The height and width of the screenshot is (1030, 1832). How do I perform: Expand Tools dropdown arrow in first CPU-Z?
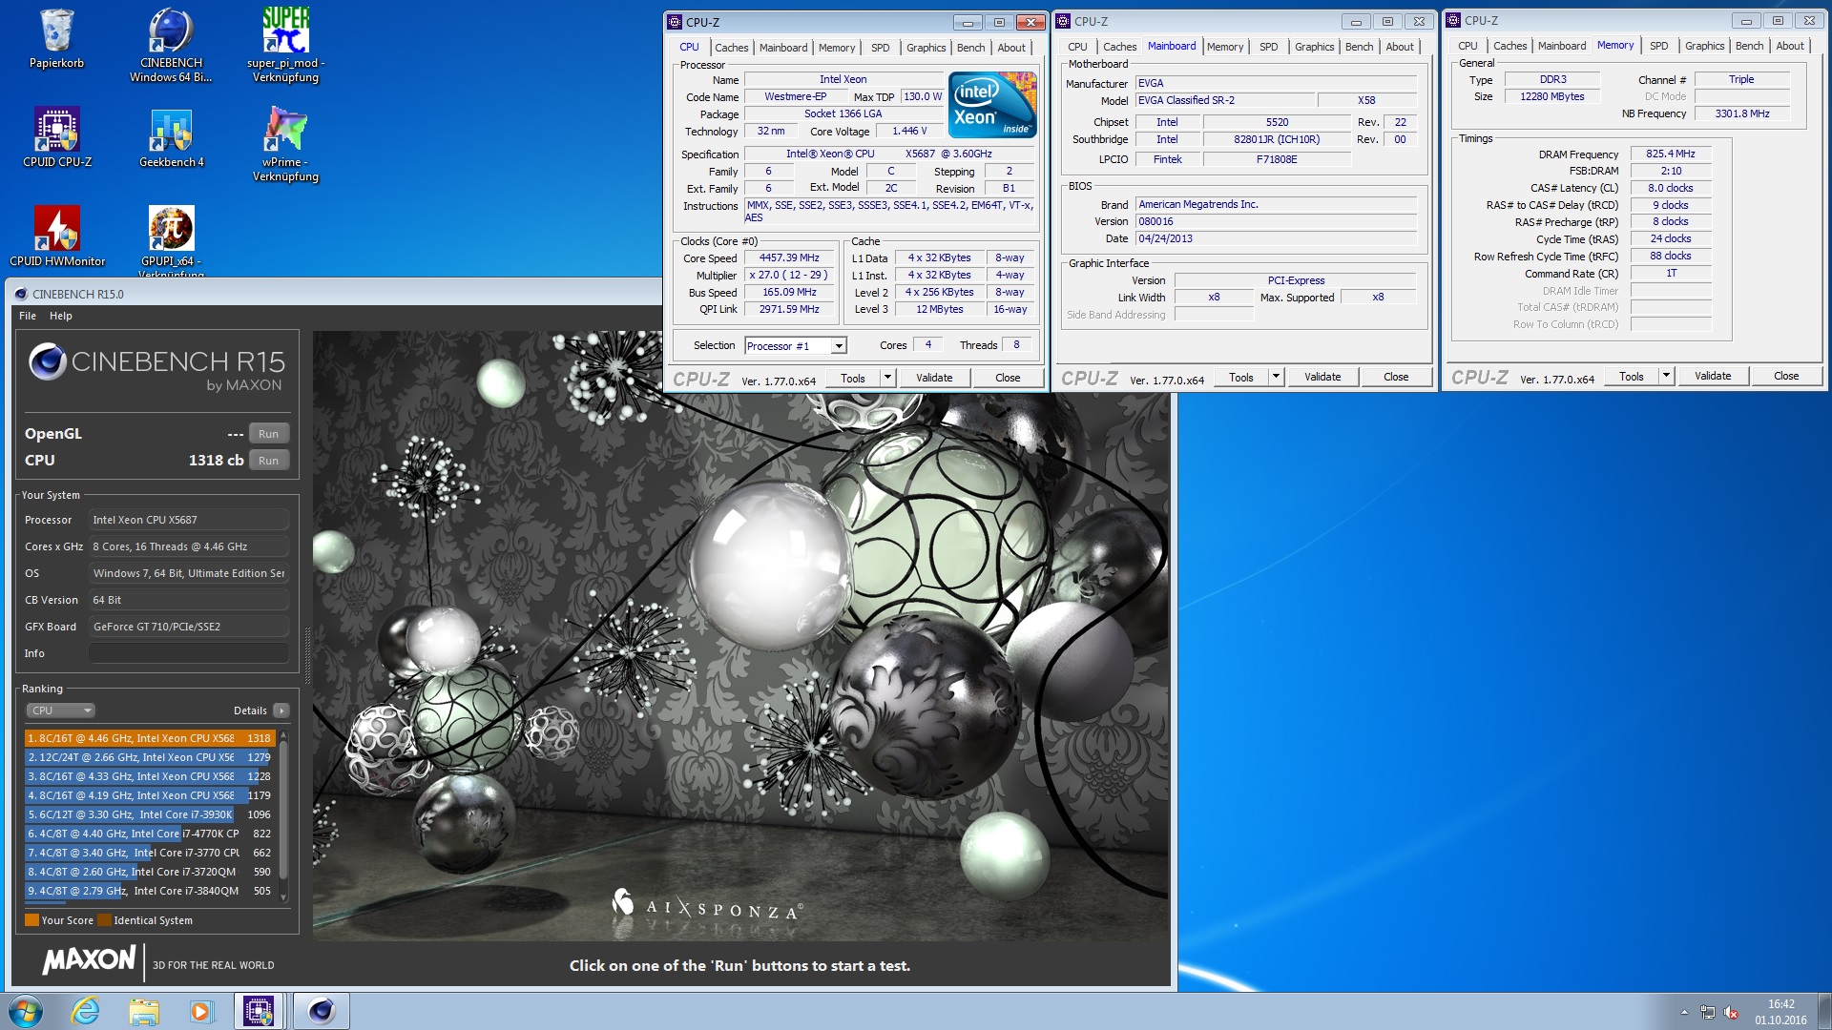point(886,378)
